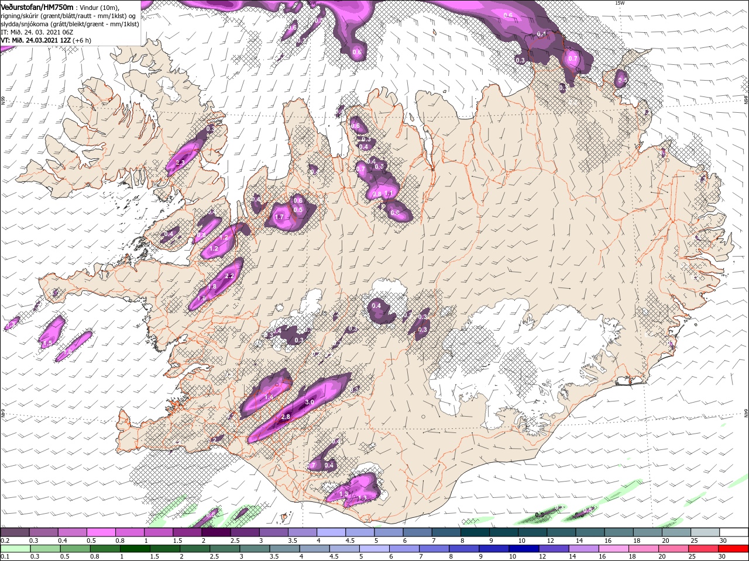Screen dimensions: 749x561
Task: Select the darkest green 1–1.5 rain swatch
Action: (x=135, y=549)
